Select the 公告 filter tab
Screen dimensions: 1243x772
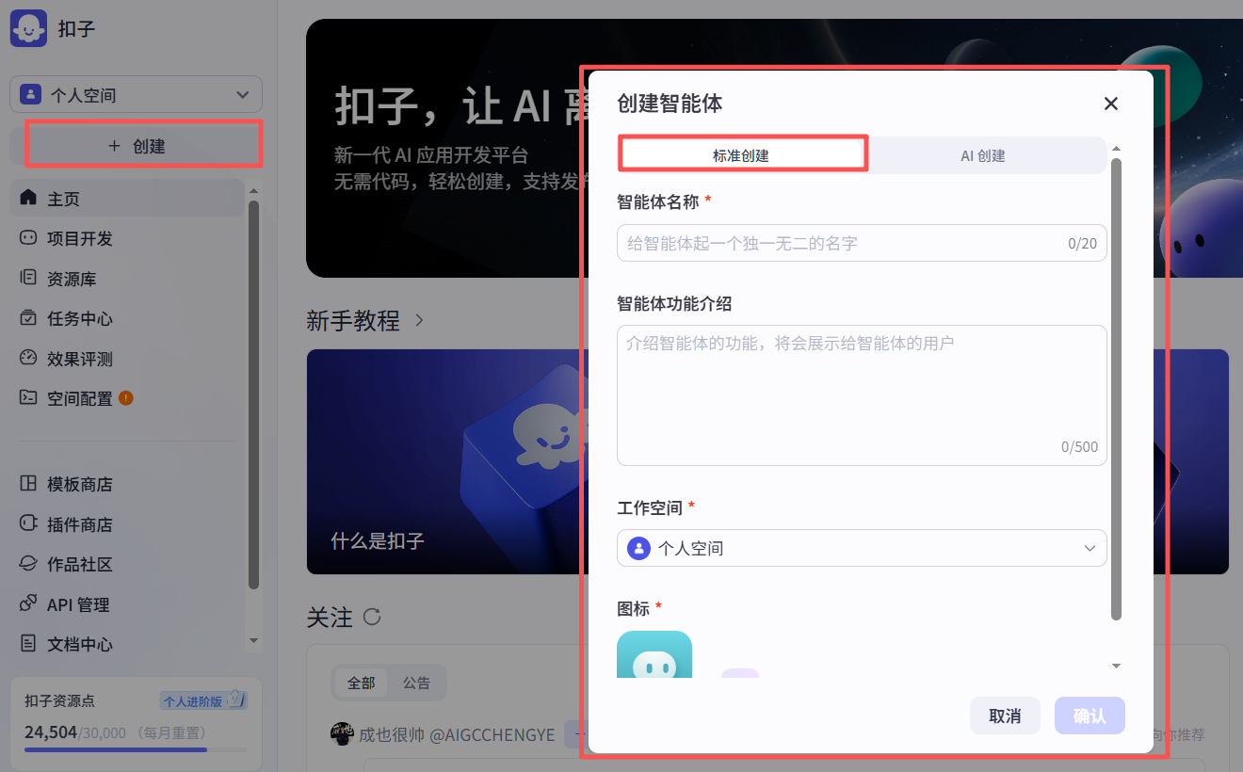coord(416,683)
